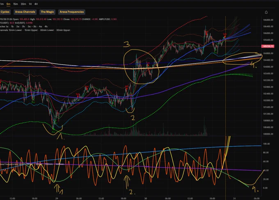
Task: Click the oscillator axis label 60.00
Action: click(x=266, y=161)
